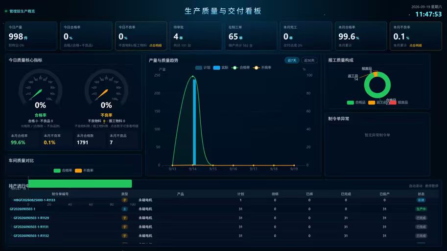Open 点击明细 in 今日不良率 card

pyautogui.click(x=156, y=45)
